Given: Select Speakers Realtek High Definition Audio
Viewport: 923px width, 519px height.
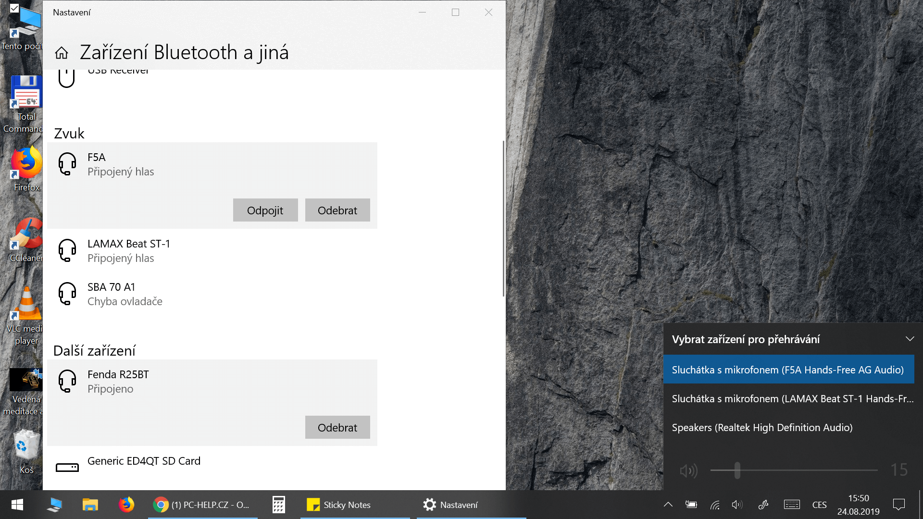Looking at the screenshot, I should [762, 427].
